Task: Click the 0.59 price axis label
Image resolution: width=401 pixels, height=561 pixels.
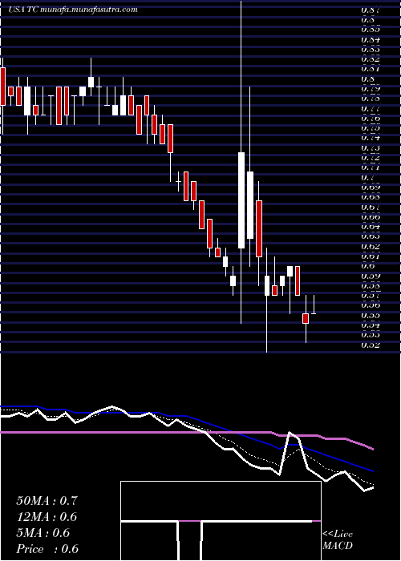Action: pos(370,276)
